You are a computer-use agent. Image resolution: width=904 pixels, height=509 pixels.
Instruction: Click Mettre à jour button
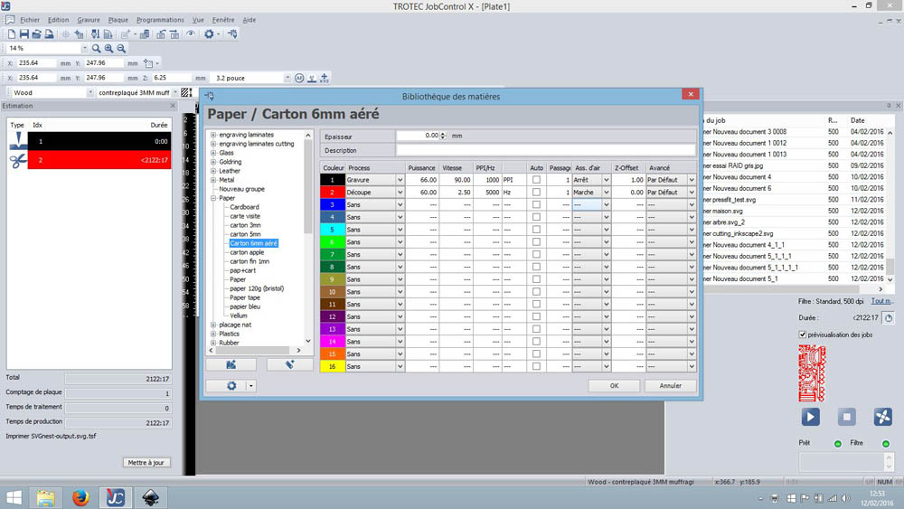[x=146, y=462]
